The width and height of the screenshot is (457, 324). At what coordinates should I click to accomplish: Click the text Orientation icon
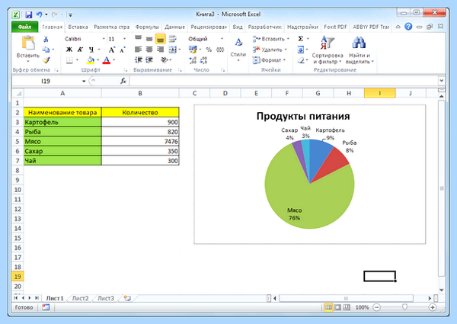(x=165, y=60)
